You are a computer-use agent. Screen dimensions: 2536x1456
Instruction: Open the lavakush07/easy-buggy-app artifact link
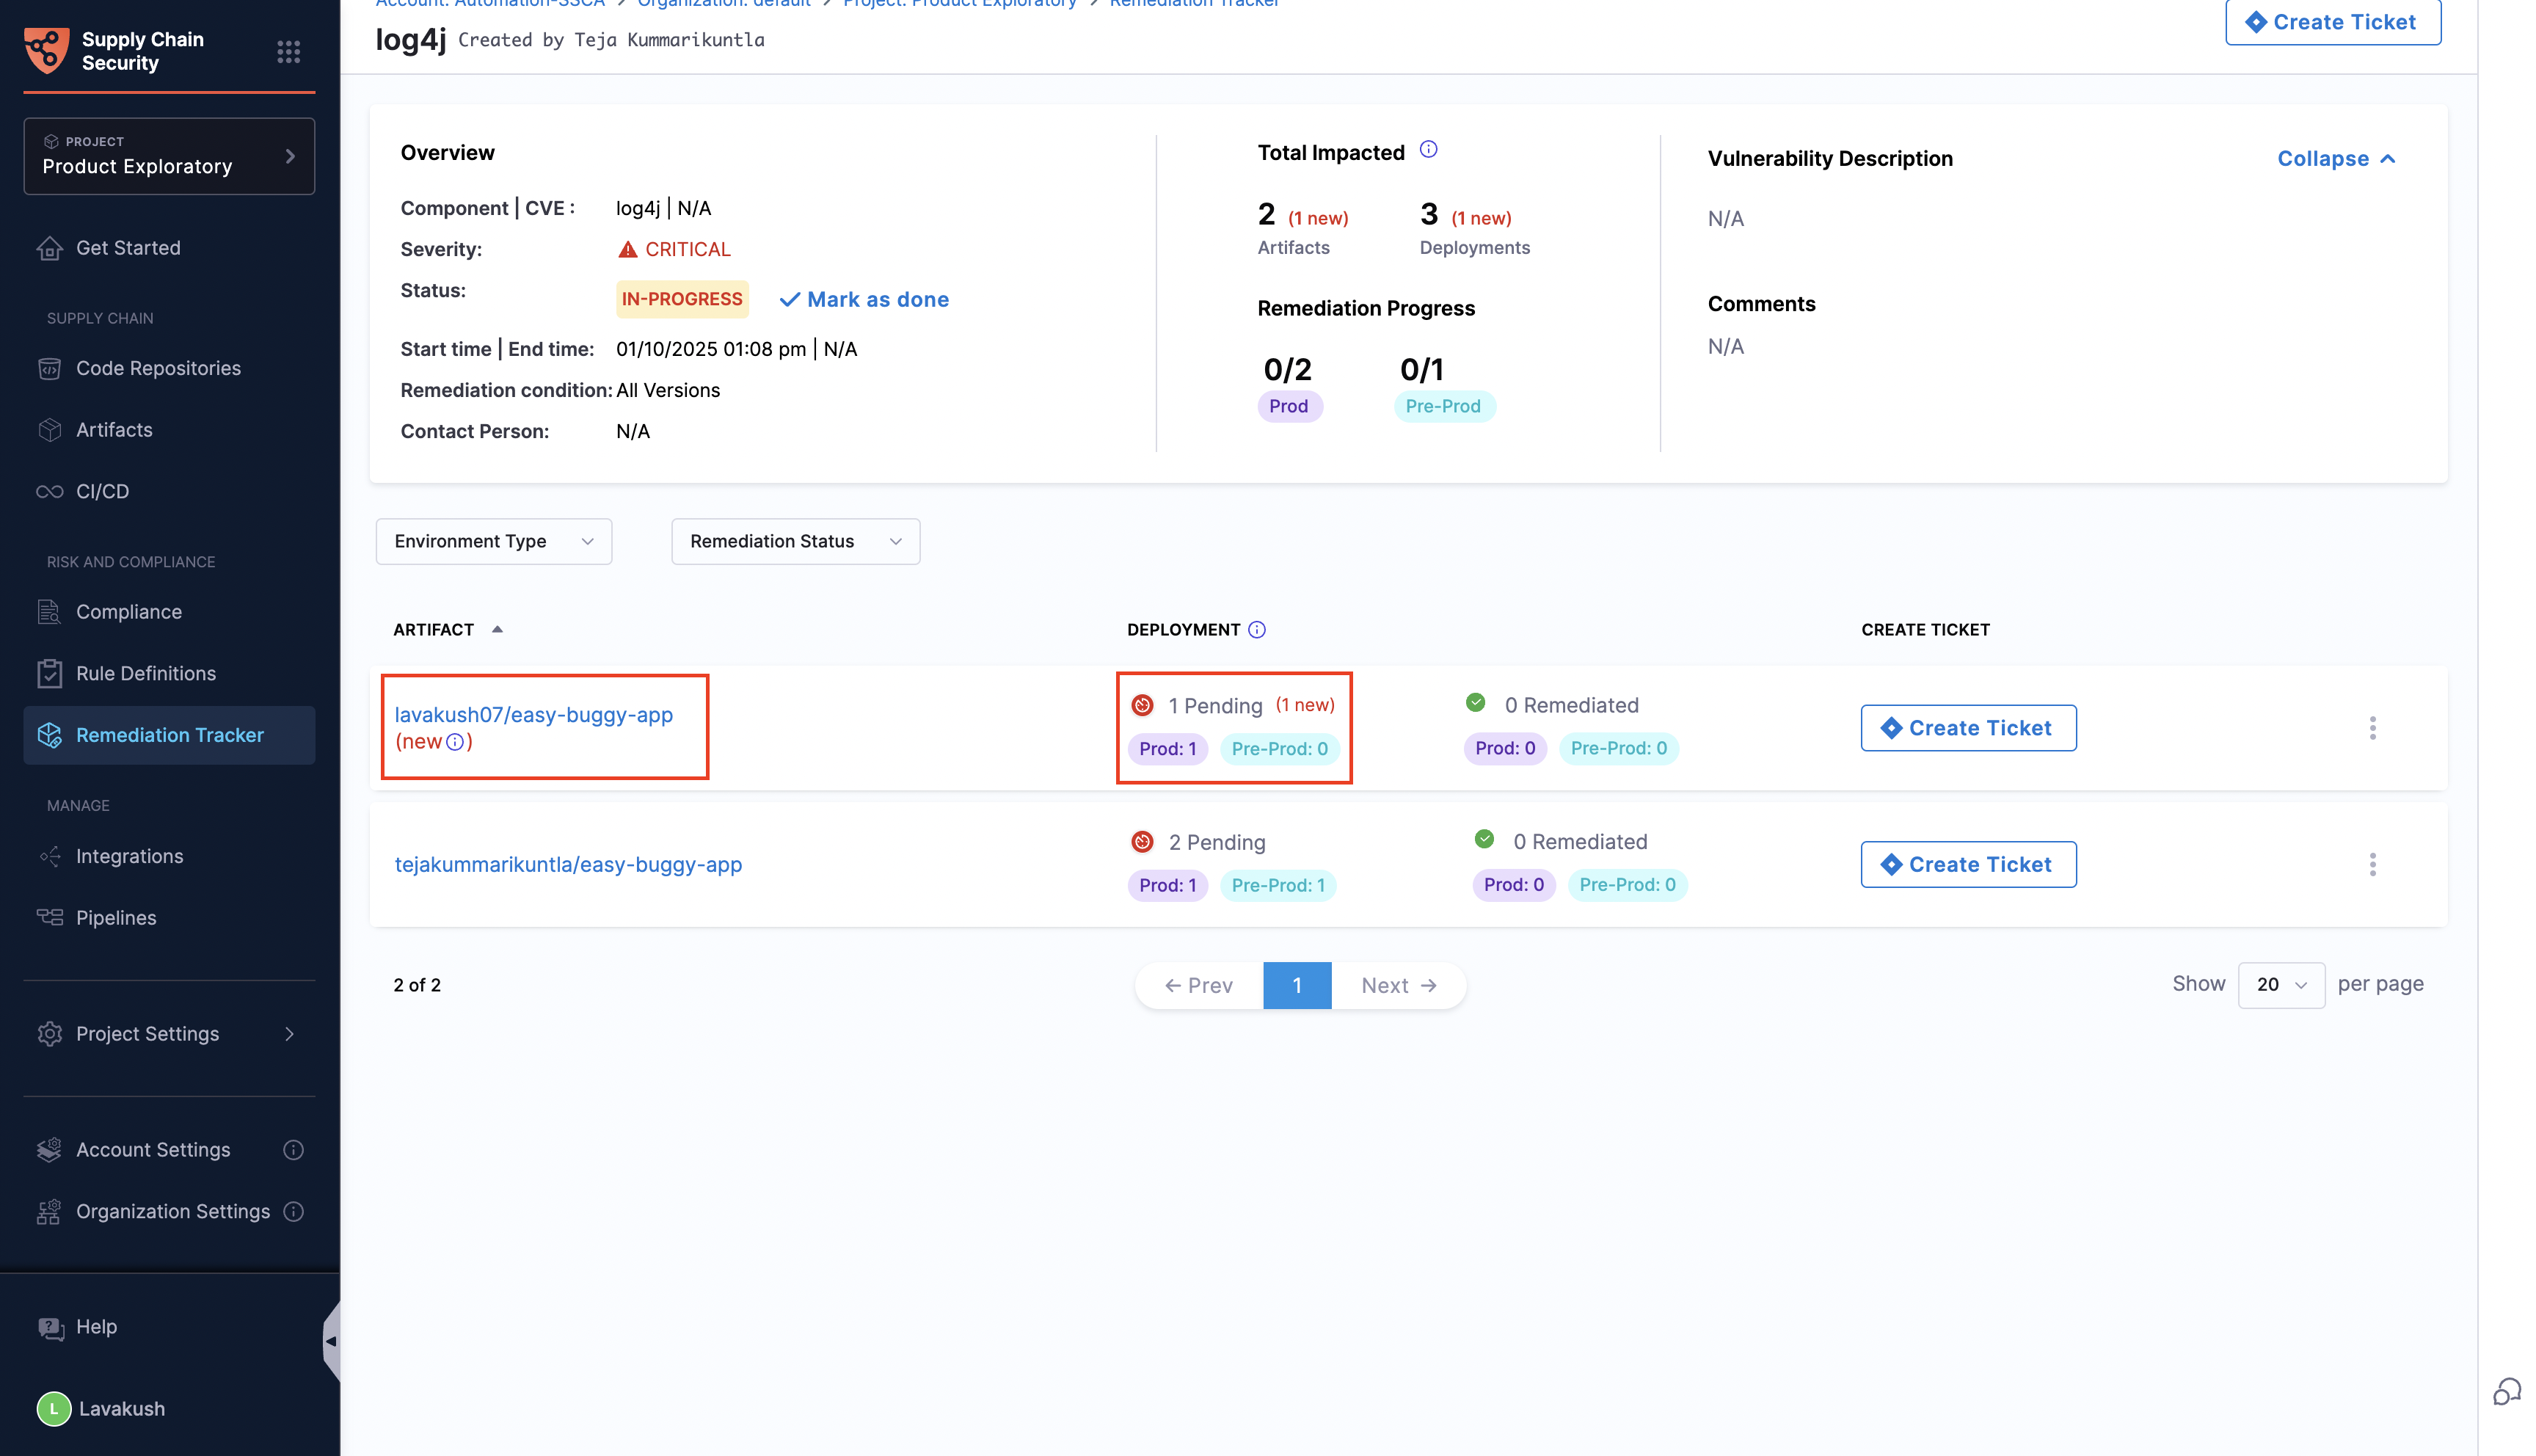point(533,715)
